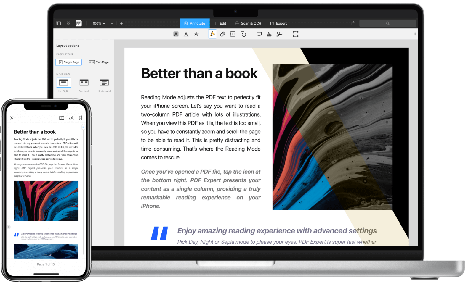This screenshot has height=284, width=471.
Task: Select the eraser tool
Action: coord(223,34)
